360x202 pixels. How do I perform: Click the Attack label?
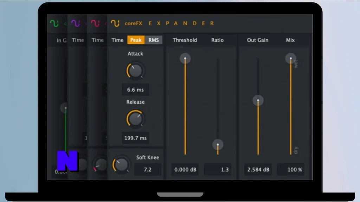(x=135, y=54)
